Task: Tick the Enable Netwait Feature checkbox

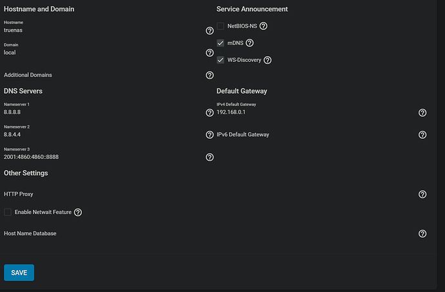Action: point(8,212)
